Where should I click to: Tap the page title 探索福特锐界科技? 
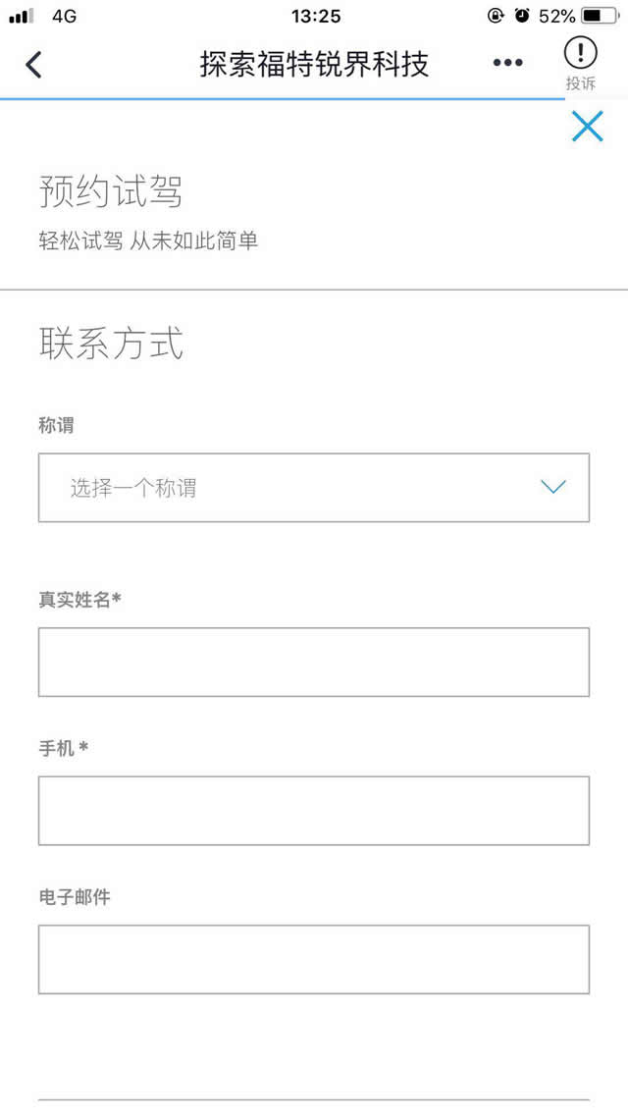[x=314, y=65]
